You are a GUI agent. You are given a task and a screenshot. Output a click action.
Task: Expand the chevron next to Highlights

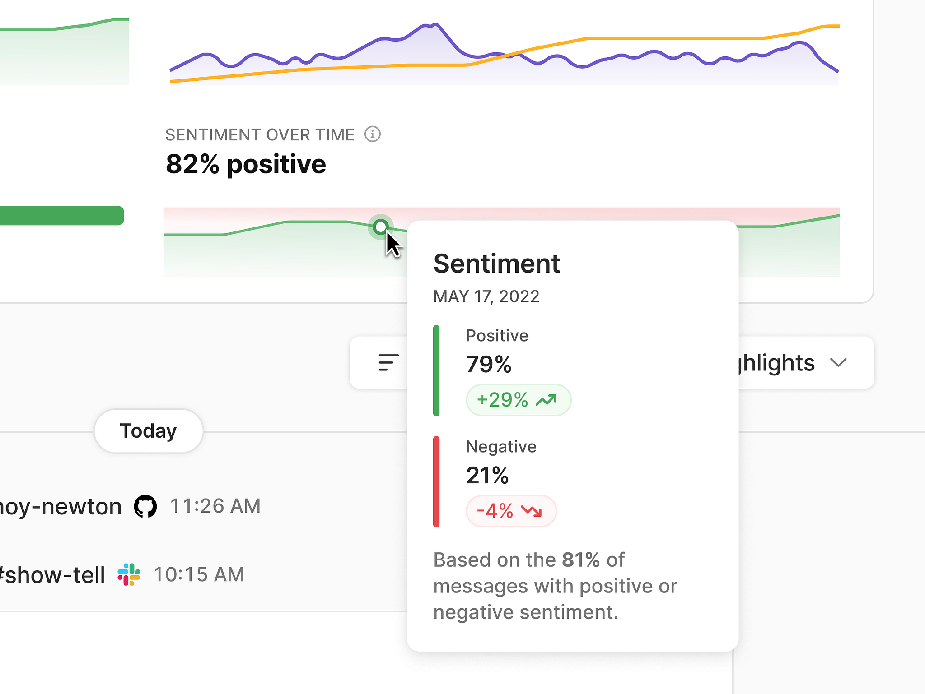(x=839, y=362)
